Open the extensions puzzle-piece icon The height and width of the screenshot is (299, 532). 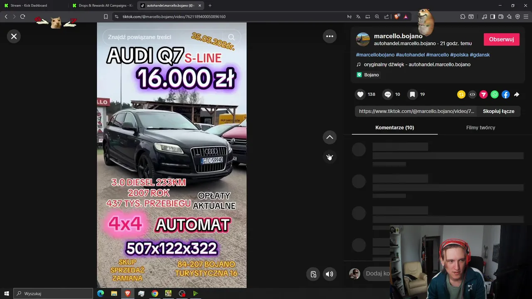pyautogui.click(x=463, y=17)
